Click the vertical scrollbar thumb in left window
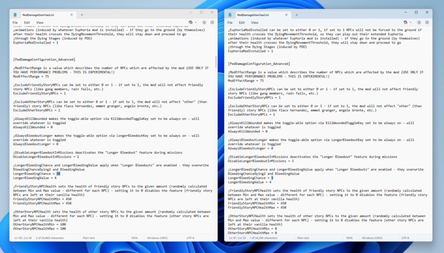 [x=216, y=62]
